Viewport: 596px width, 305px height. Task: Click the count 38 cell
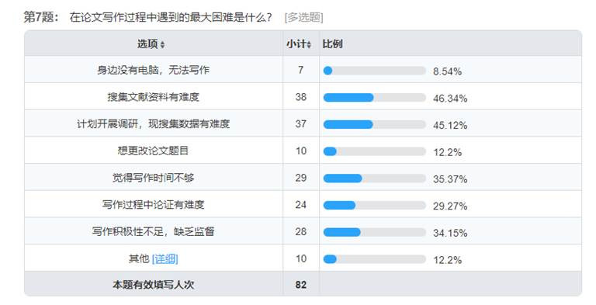coord(300,97)
